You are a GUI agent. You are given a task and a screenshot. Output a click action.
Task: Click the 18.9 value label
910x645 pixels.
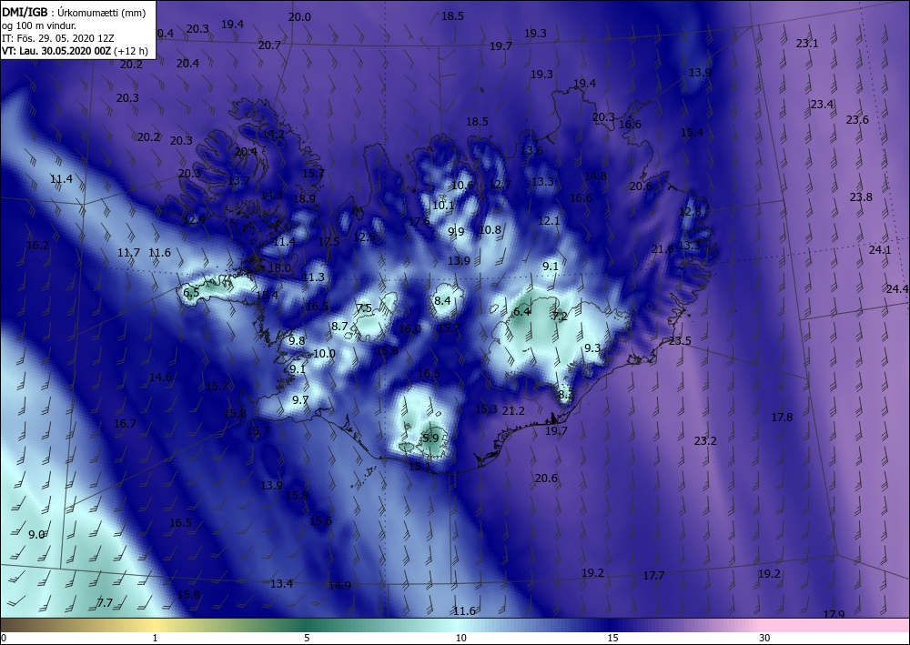coord(304,199)
